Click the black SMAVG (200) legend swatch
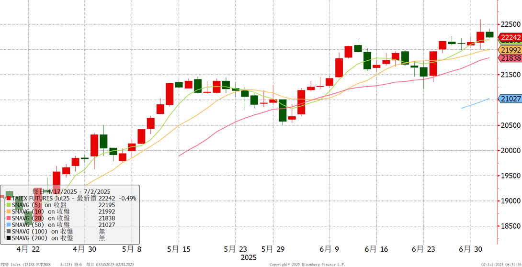Screen dimensions: 522x267 pyautogui.click(x=8, y=238)
